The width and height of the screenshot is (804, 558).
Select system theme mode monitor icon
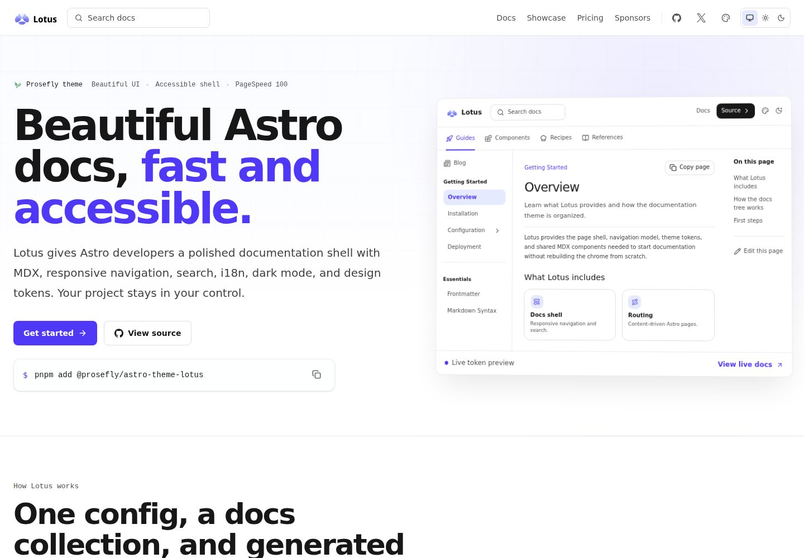(x=750, y=18)
